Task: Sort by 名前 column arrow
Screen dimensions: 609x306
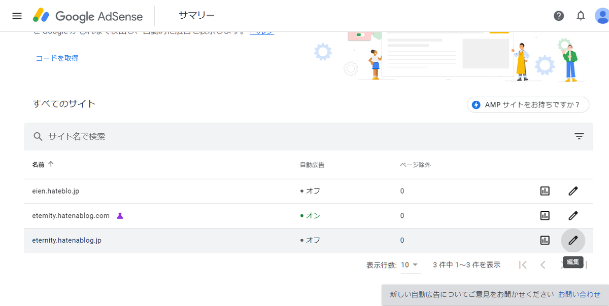Action: (x=51, y=164)
